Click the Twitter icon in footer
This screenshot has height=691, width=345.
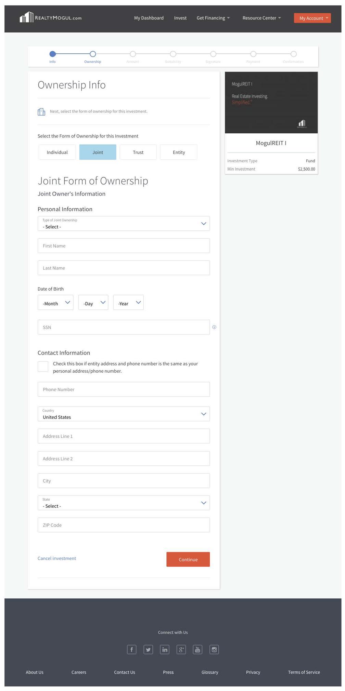(148, 649)
